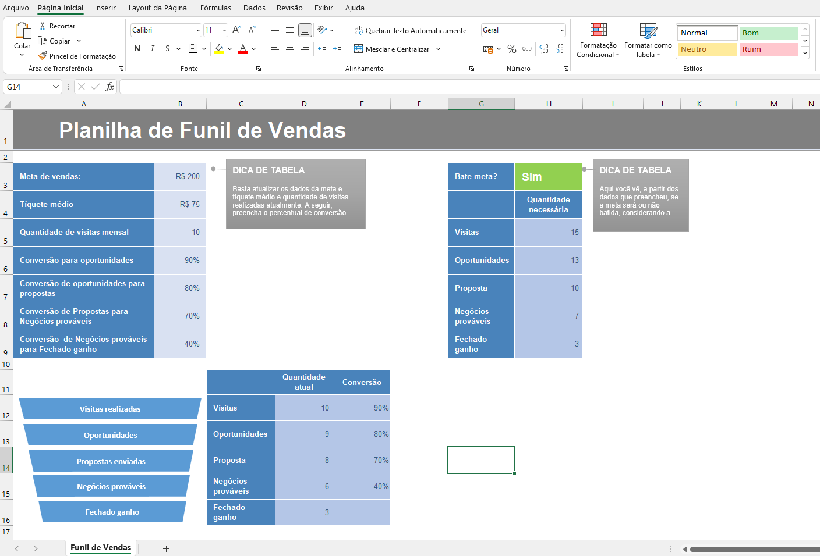The height and width of the screenshot is (556, 820).
Task: Click the insert function fx icon
Action: pyautogui.click(x=109, y=87)
